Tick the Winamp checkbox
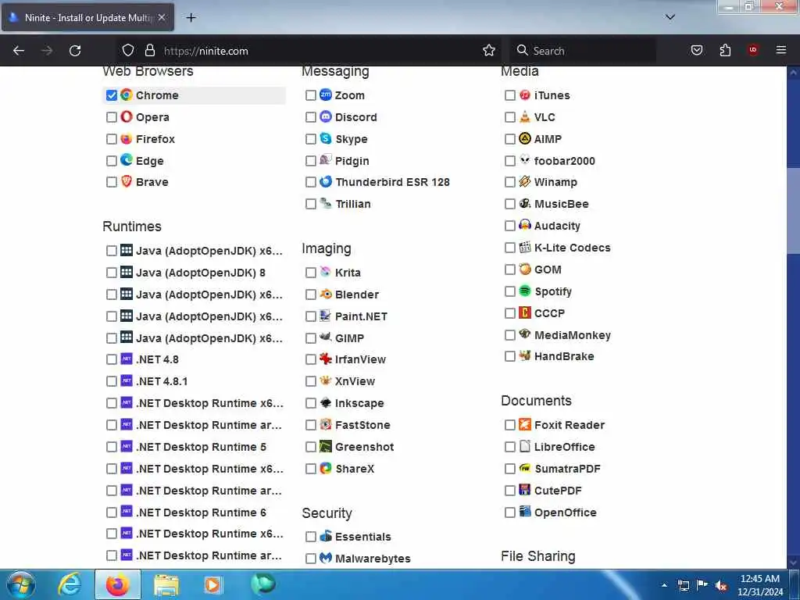 point(509,182)
